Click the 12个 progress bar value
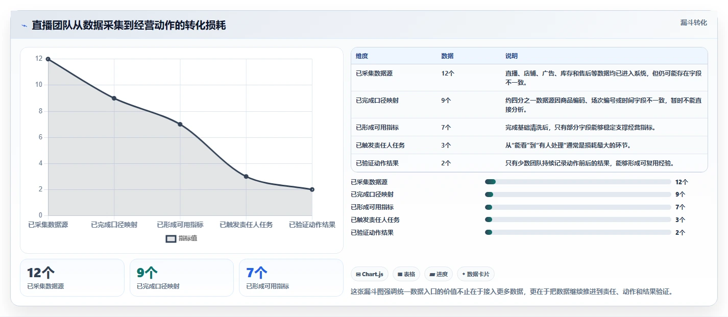 (682, 182)
